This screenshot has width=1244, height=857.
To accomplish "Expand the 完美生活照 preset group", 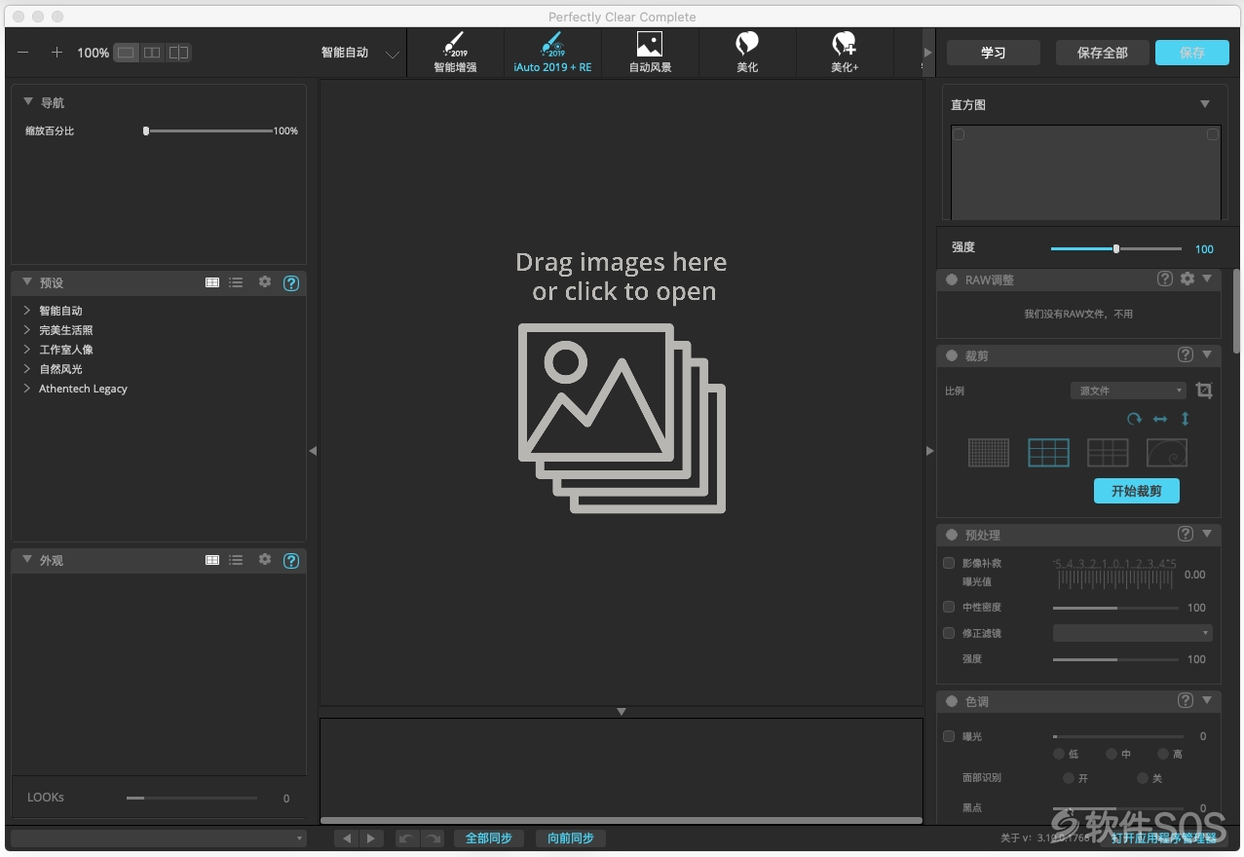I will click(x=26, y=330).
